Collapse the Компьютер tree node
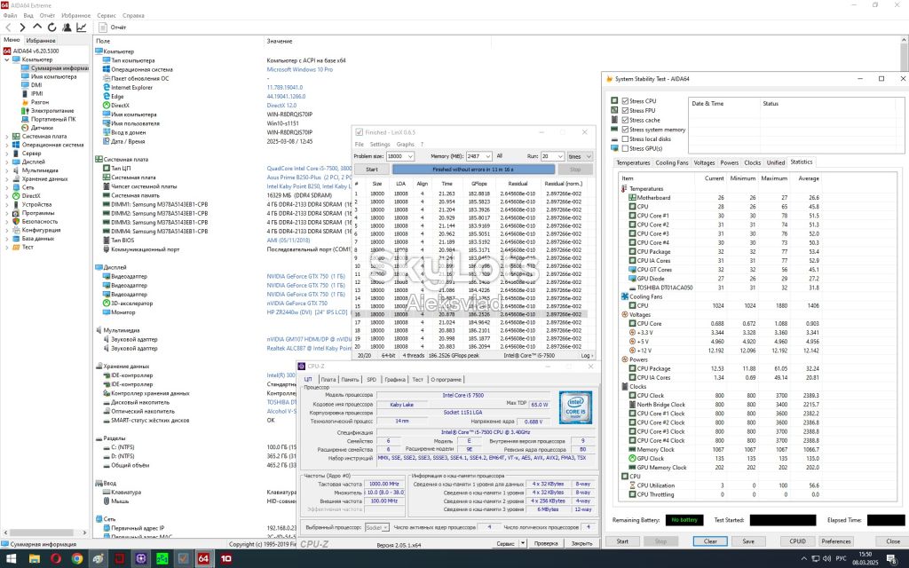 pos(7,59)
